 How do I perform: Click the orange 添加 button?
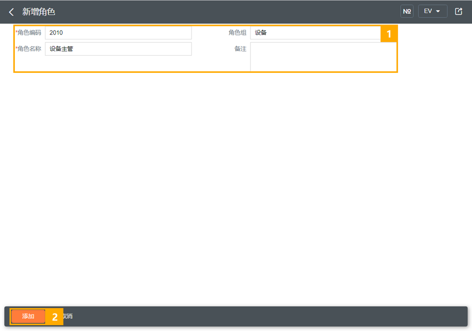28,316
